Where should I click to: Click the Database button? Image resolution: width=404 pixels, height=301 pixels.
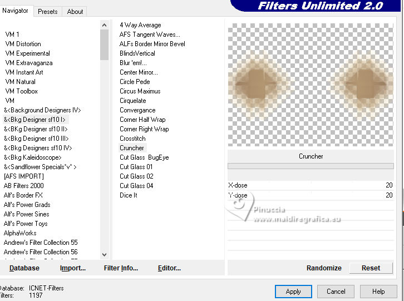[24, 268]
